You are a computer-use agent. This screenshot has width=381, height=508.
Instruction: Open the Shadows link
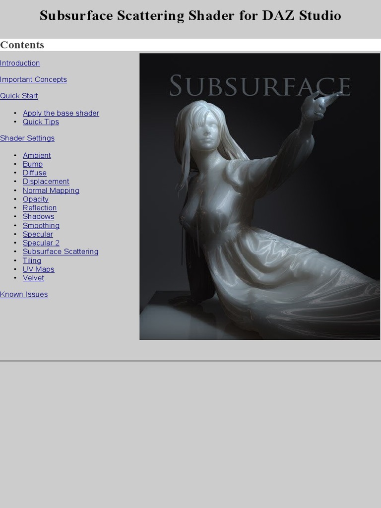[38, 216]
